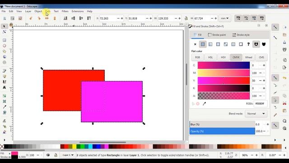The image size is (289, 163).
Task: Open the Blend mode dropdown
Action: (256, 114)
